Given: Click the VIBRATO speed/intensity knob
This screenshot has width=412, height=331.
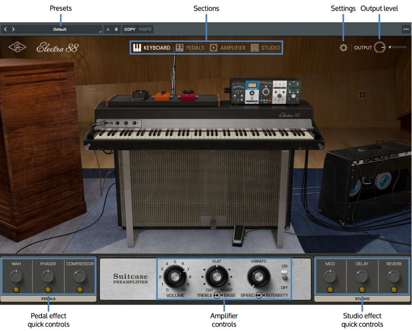Looking at the screenshot, I should 259,276.
